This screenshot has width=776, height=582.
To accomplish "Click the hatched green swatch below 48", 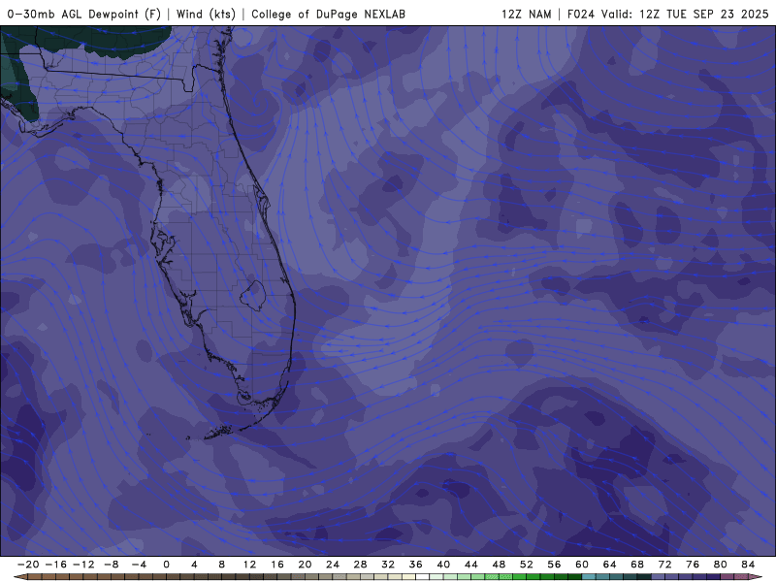I will (492, 577).
